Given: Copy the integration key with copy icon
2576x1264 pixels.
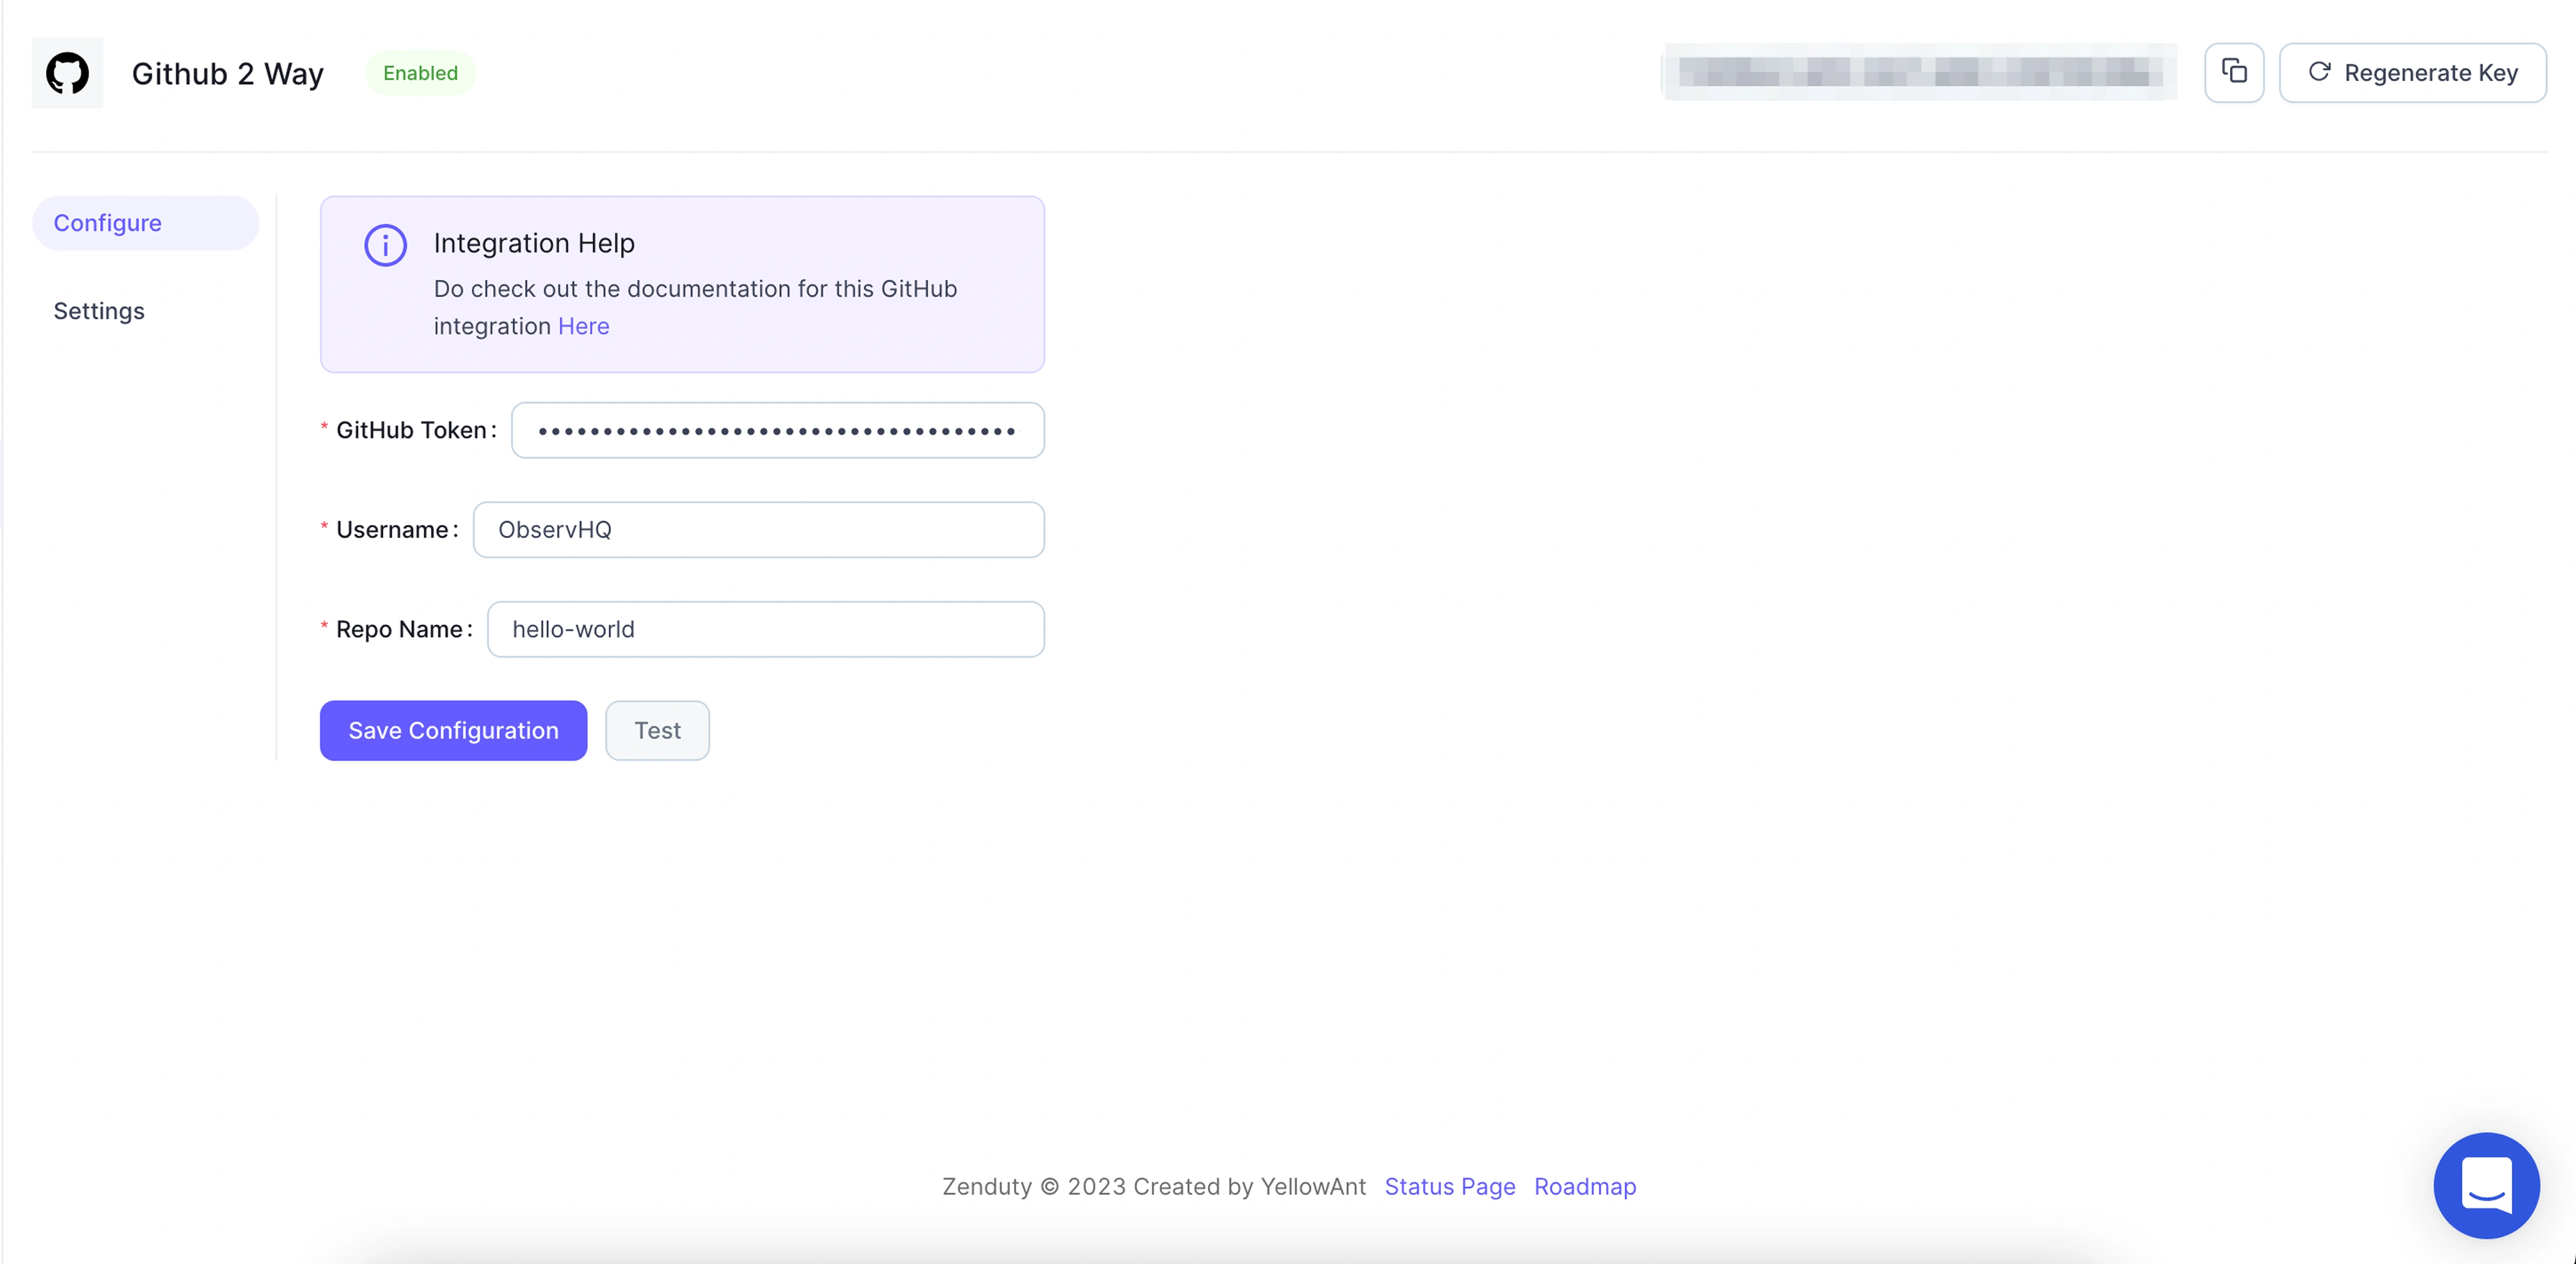Looking at the screenshot, I should [x=2233, y=72].
